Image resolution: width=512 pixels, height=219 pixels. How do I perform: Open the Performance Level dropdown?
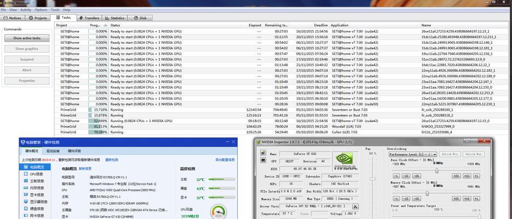(x=413, y=154)
